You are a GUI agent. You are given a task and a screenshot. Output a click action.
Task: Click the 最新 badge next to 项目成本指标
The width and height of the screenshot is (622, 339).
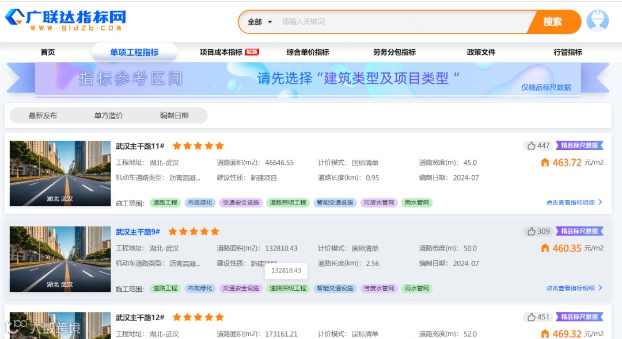[252, 52]
